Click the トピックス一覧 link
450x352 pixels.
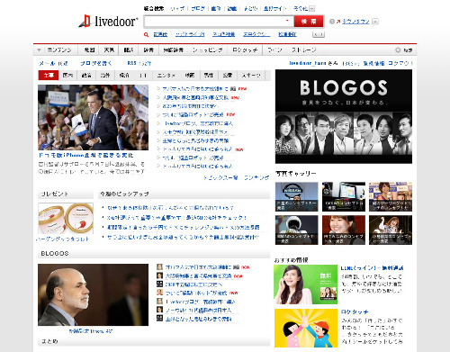tap(220, 177)
